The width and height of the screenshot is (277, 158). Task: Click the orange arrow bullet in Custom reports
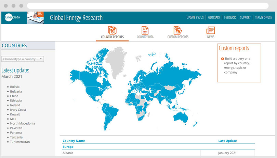[x=222, y=59]
